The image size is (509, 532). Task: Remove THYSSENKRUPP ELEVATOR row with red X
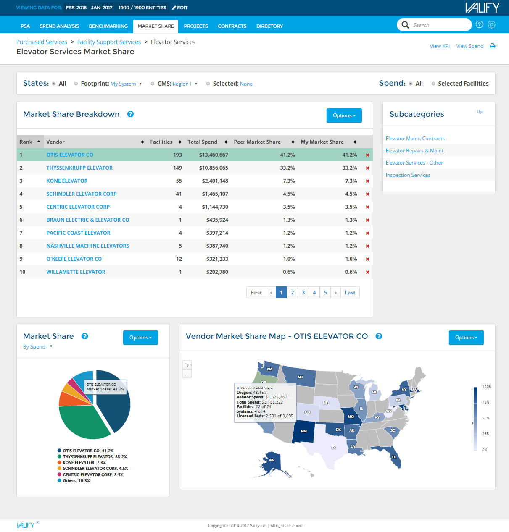tap(367, 168)
